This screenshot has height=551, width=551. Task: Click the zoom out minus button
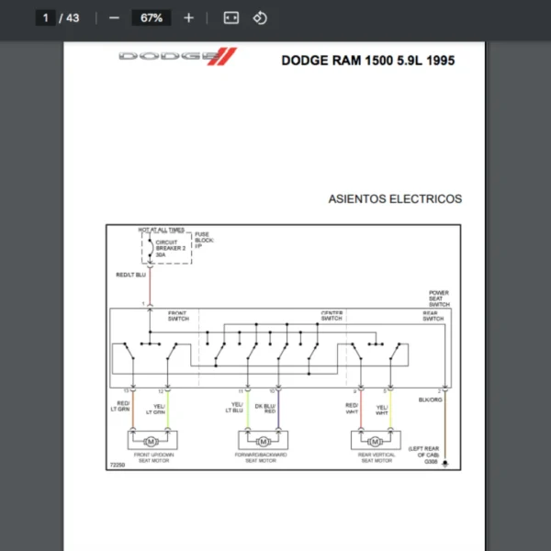(x=114, y=17)
